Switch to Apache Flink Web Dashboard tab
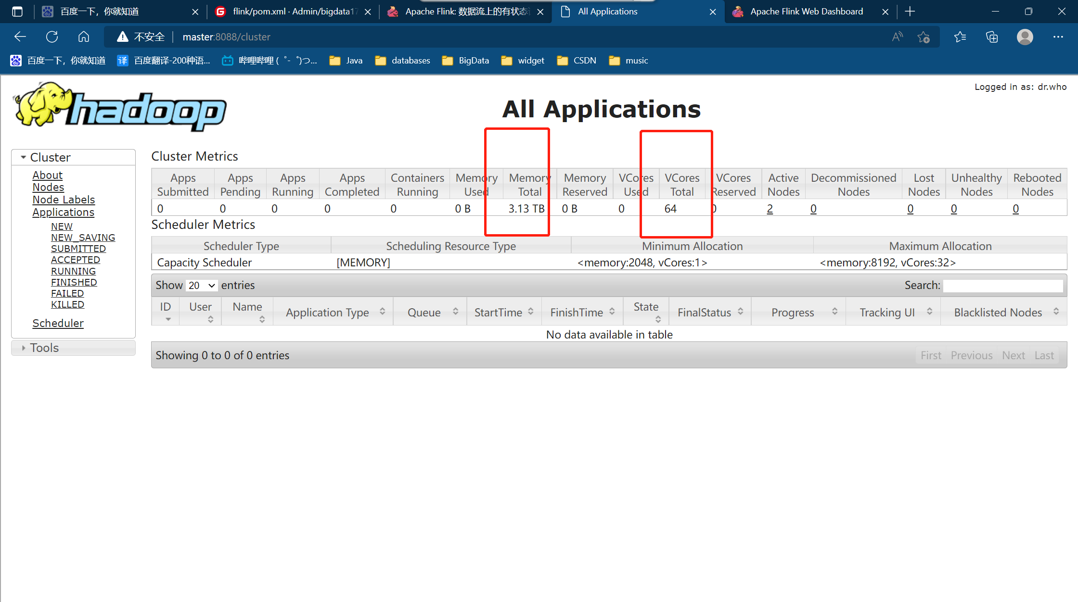The height and width of the screenshot is (602, 1078). point(807,12)
